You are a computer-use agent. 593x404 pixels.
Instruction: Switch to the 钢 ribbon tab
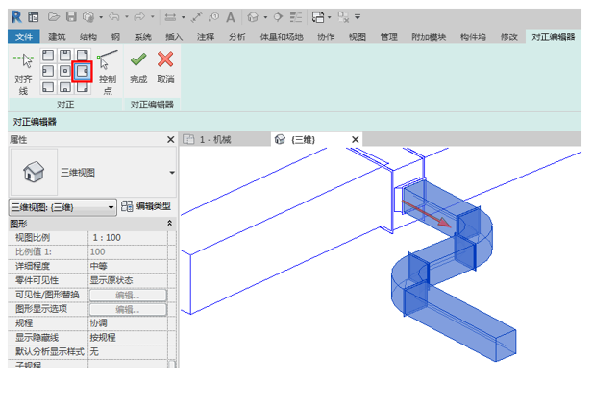(x=115, y=36)
